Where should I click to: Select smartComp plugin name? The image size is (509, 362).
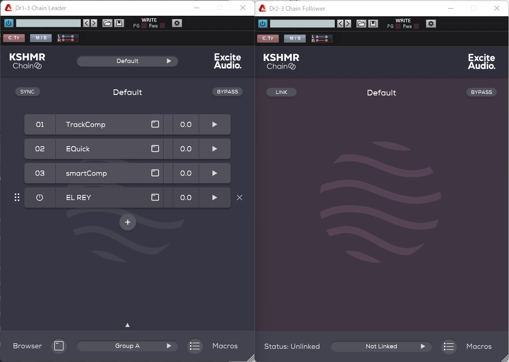(x=86, y=173)
